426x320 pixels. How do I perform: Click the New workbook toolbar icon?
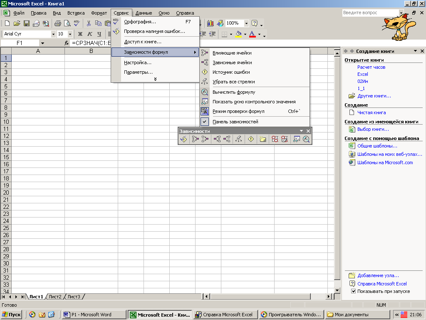click(7, 23)
